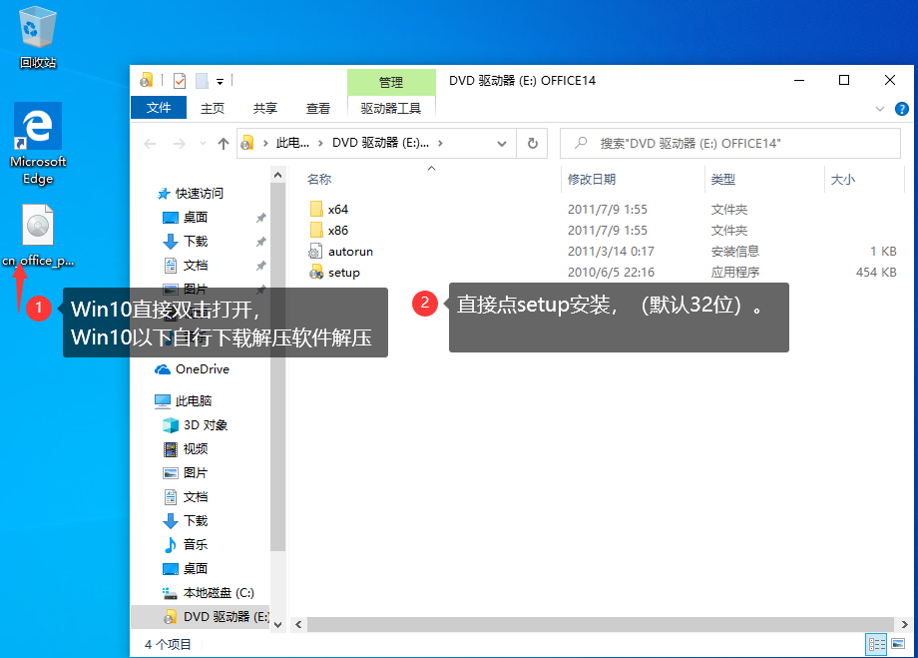Open pinned 文档 under quick access
Viewport: 918px width, 658px height.
185,266
